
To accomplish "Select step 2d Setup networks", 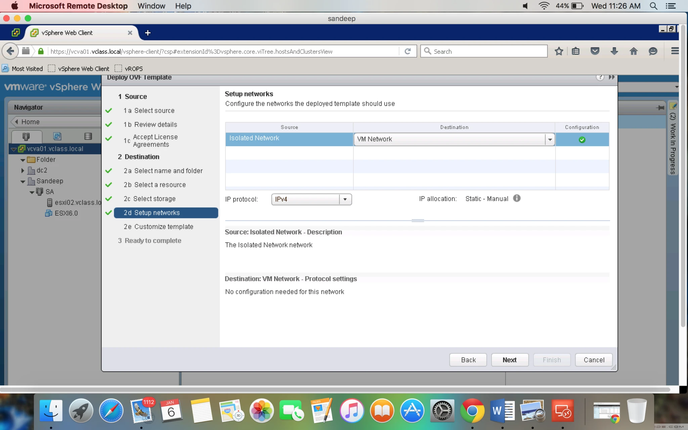I will (166, 213).
